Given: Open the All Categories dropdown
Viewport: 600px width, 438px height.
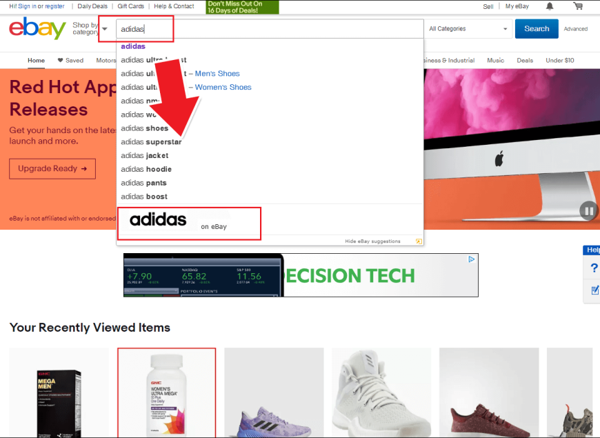Looking at the screenshot, I should tap(468, 29).
